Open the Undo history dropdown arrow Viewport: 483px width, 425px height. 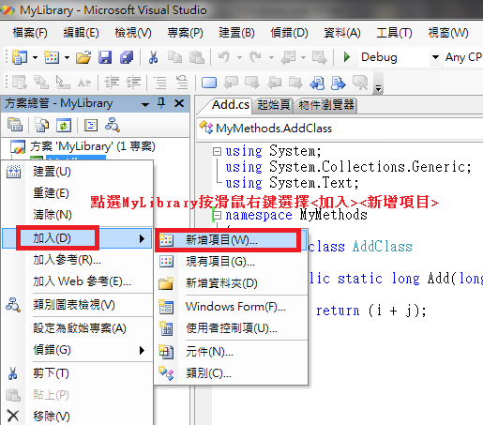pos(239,58)
